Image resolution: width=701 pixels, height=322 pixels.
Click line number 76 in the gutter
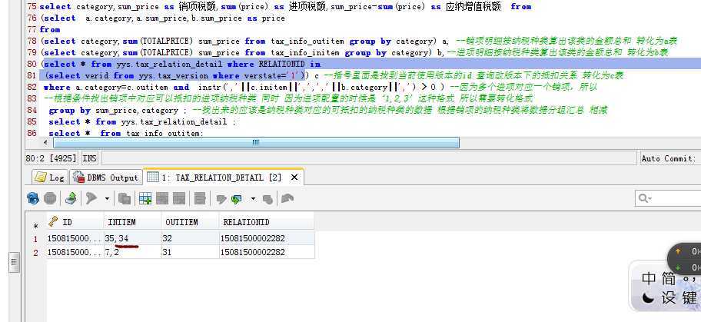click(32, 18)
